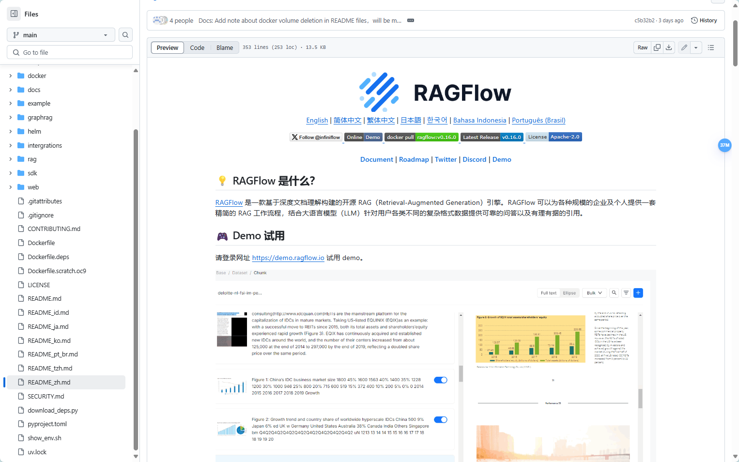
Task: Click the search files magnifier icon
Action: point(125,35)
